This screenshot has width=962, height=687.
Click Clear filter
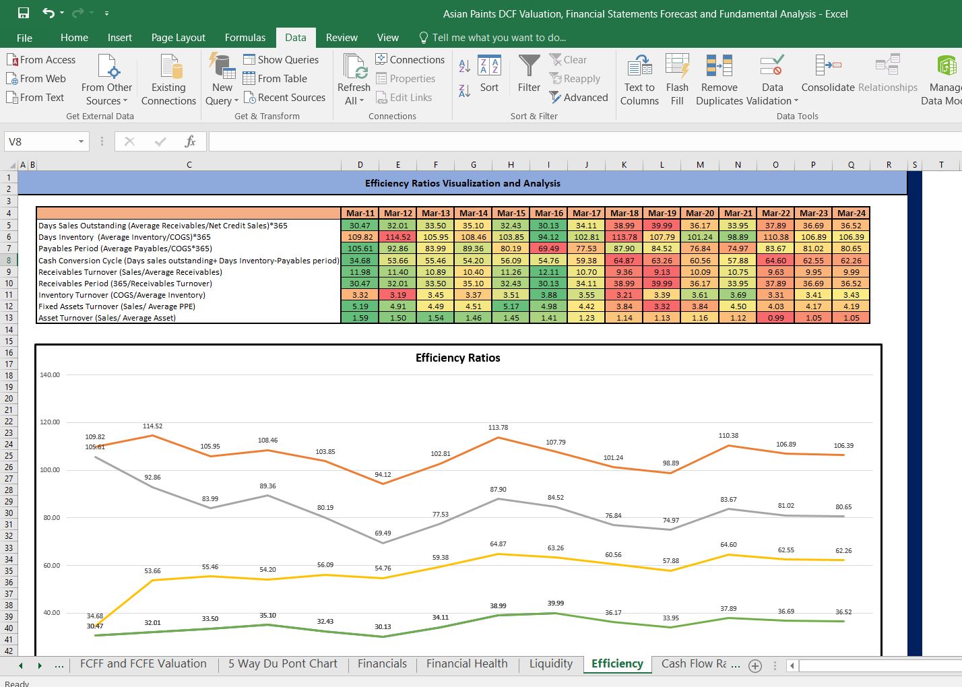568,60
